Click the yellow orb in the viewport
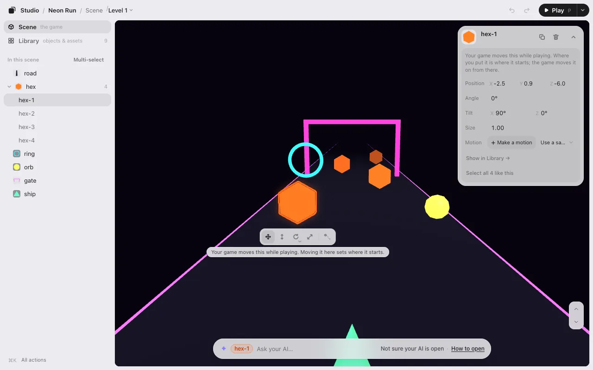The width and height of the screenshot is (593, 370). click(x=437, y=207)
